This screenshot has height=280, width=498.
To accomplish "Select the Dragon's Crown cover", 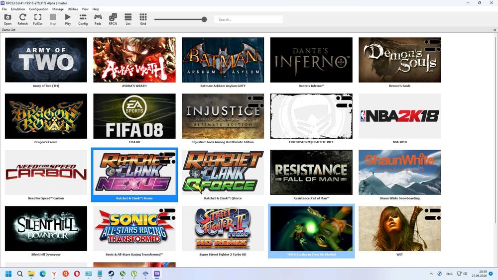I will [x=46, y=116].
